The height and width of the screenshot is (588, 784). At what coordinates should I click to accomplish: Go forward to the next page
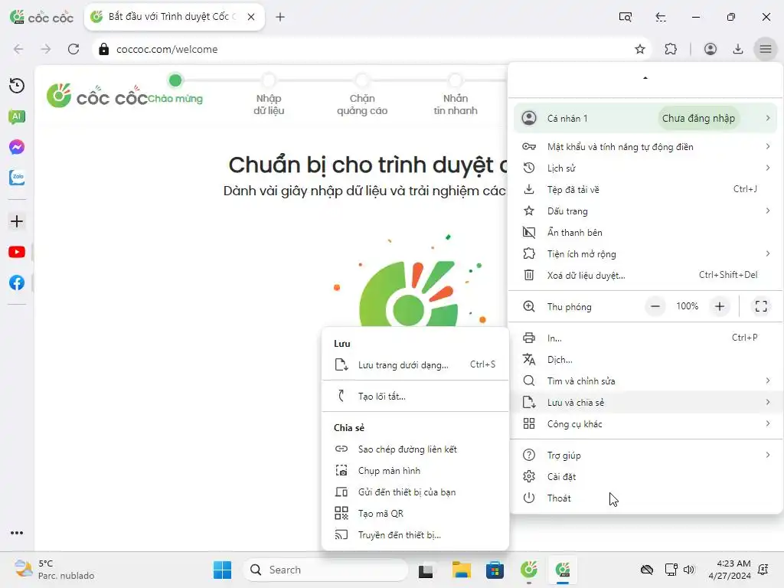[x=46, y=49]
